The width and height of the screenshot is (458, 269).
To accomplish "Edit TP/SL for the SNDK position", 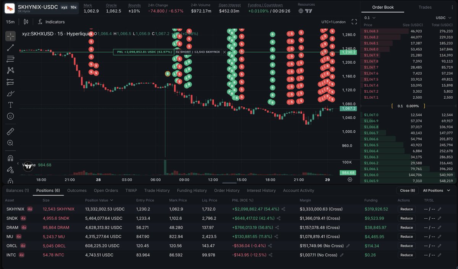I will (439, 218).
